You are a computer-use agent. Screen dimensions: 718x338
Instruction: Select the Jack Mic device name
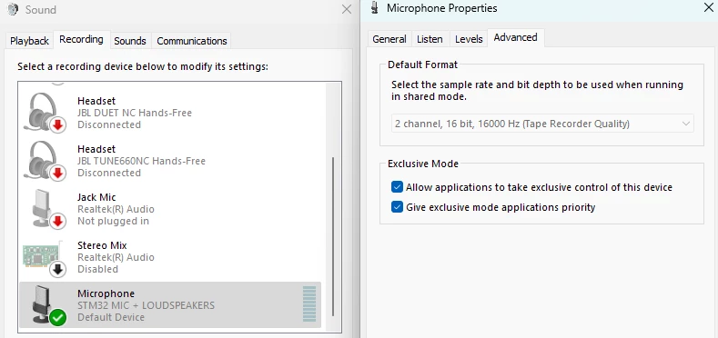click(x=96, y=197)
